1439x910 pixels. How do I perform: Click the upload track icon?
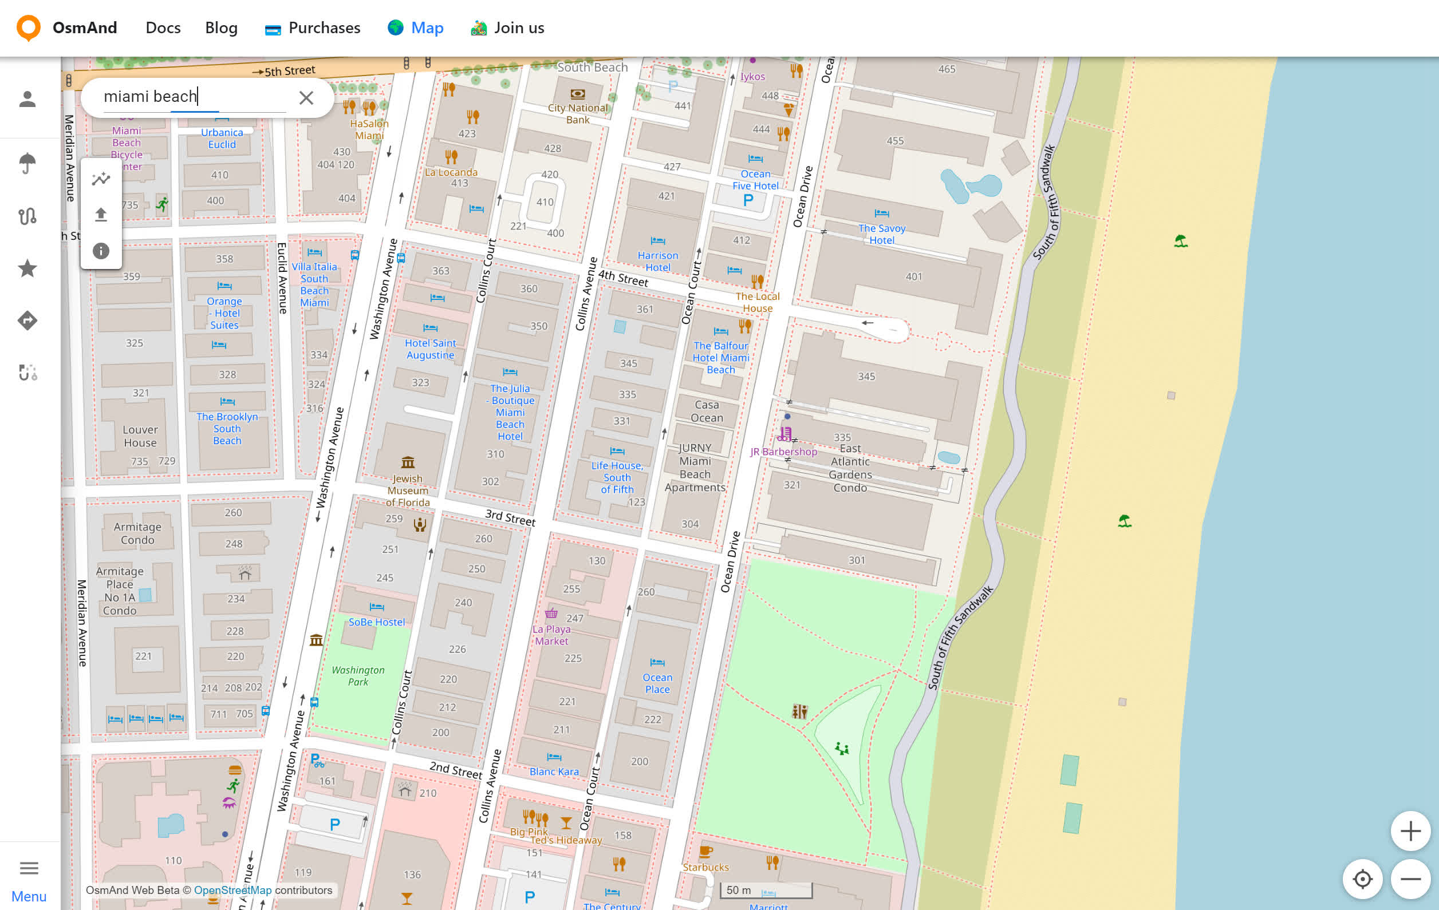101,215
